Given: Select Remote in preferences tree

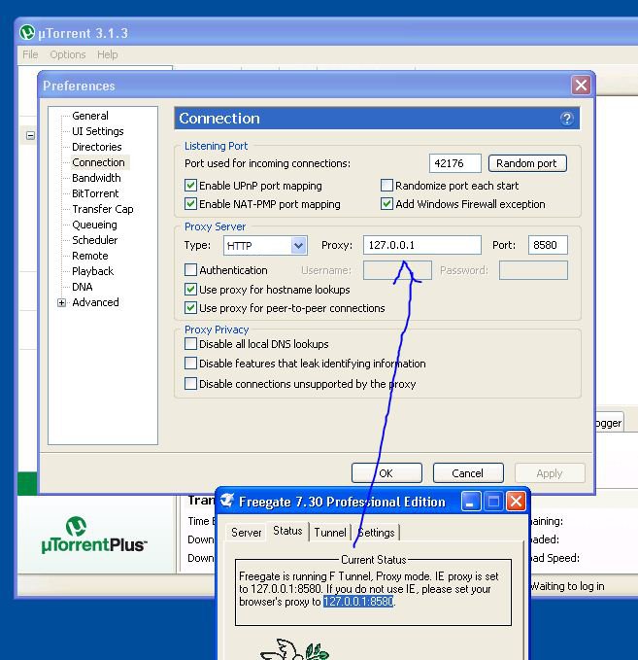Looking at the screenshot, I should (x=90, y=256).
